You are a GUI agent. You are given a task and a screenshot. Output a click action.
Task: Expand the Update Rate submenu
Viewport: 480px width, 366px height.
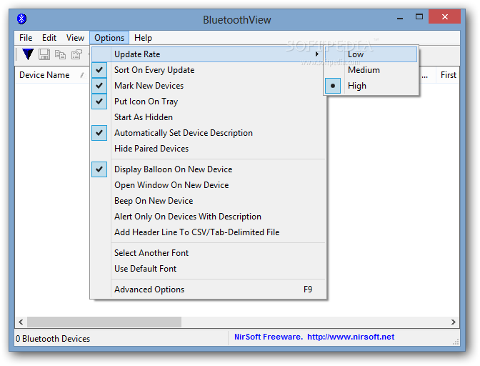pyautogui.click(x=208, y=54)
